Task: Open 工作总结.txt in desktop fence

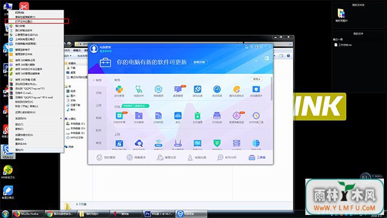Action: pyautogui.click(x=343, y=45)
